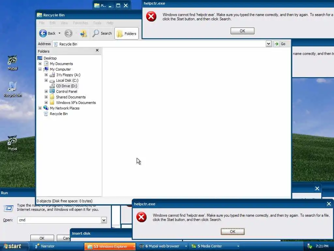Expand the My Documents tree node

[40, 64]
